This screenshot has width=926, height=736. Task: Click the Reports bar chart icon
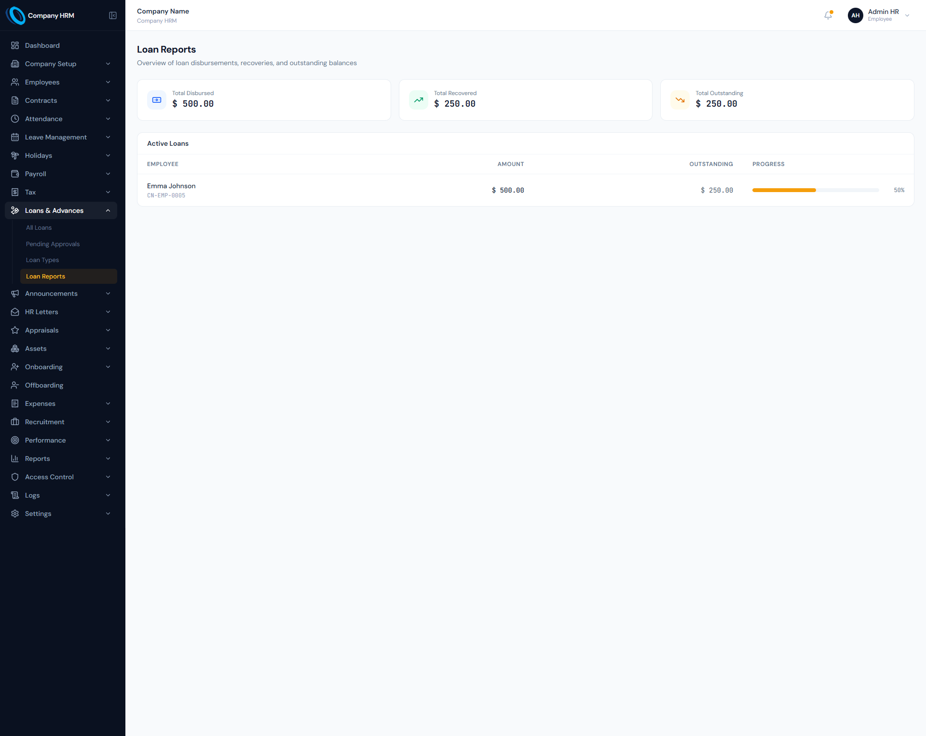(x=15, y=458)
